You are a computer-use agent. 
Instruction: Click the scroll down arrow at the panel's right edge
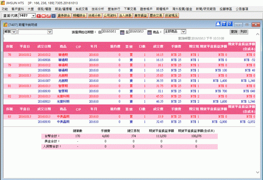click(258, 172)
